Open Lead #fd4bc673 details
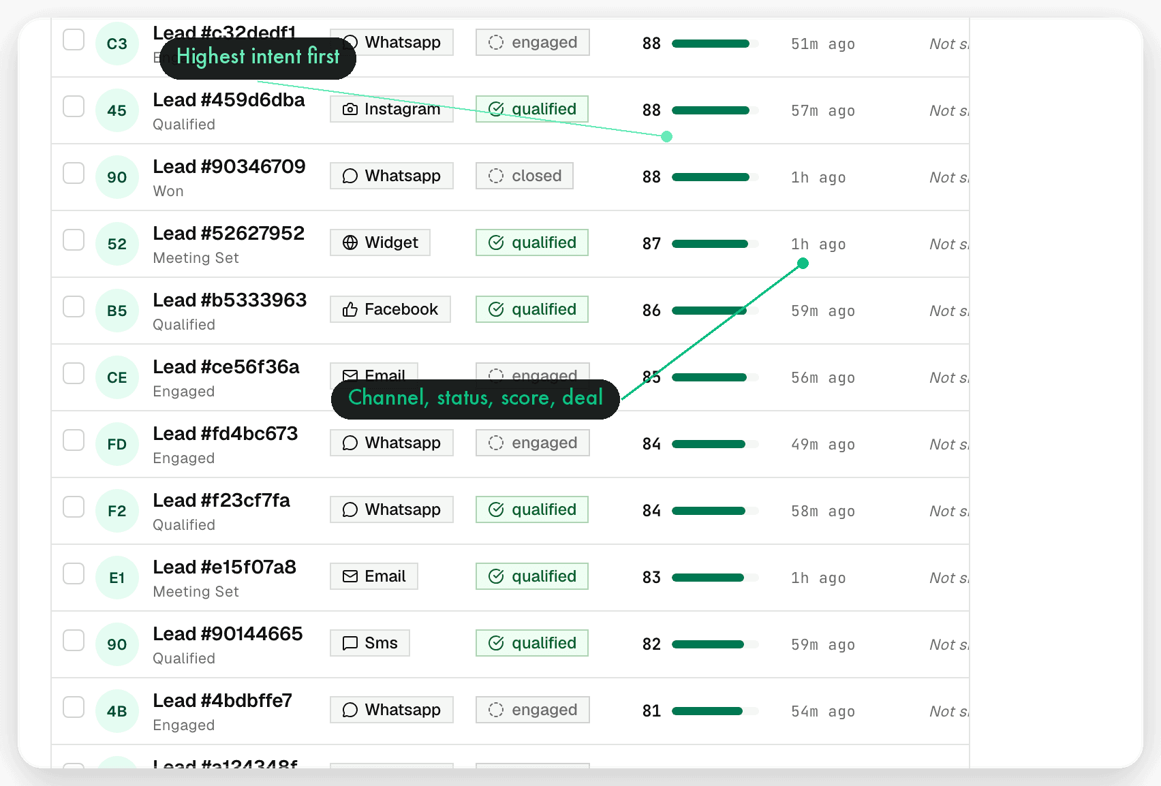Image resolution: width=1161 pixels, height=786 pixels. click(226, 433)
